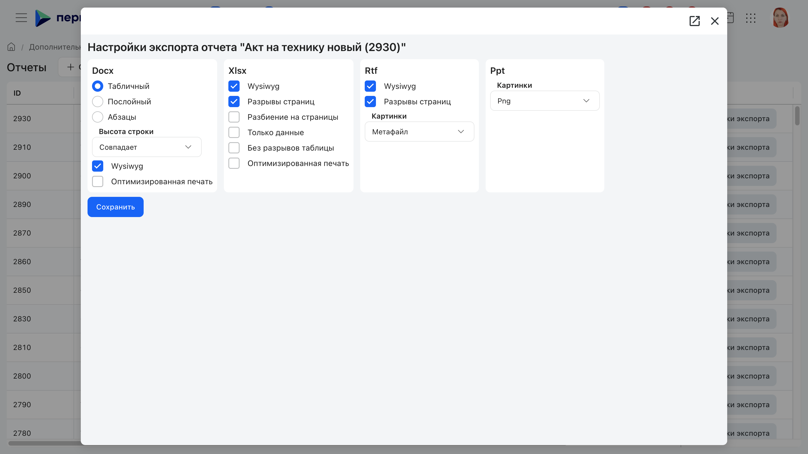This screenshot has height=454, width=808.
Task: Select the Абзацы radio option
Action: pyautogui.click(x=98, y=117)
